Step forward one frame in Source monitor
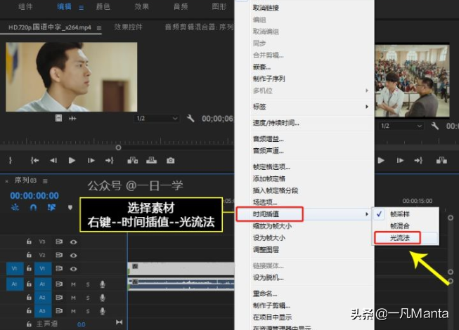459x330 pixels. coord(91,161)
